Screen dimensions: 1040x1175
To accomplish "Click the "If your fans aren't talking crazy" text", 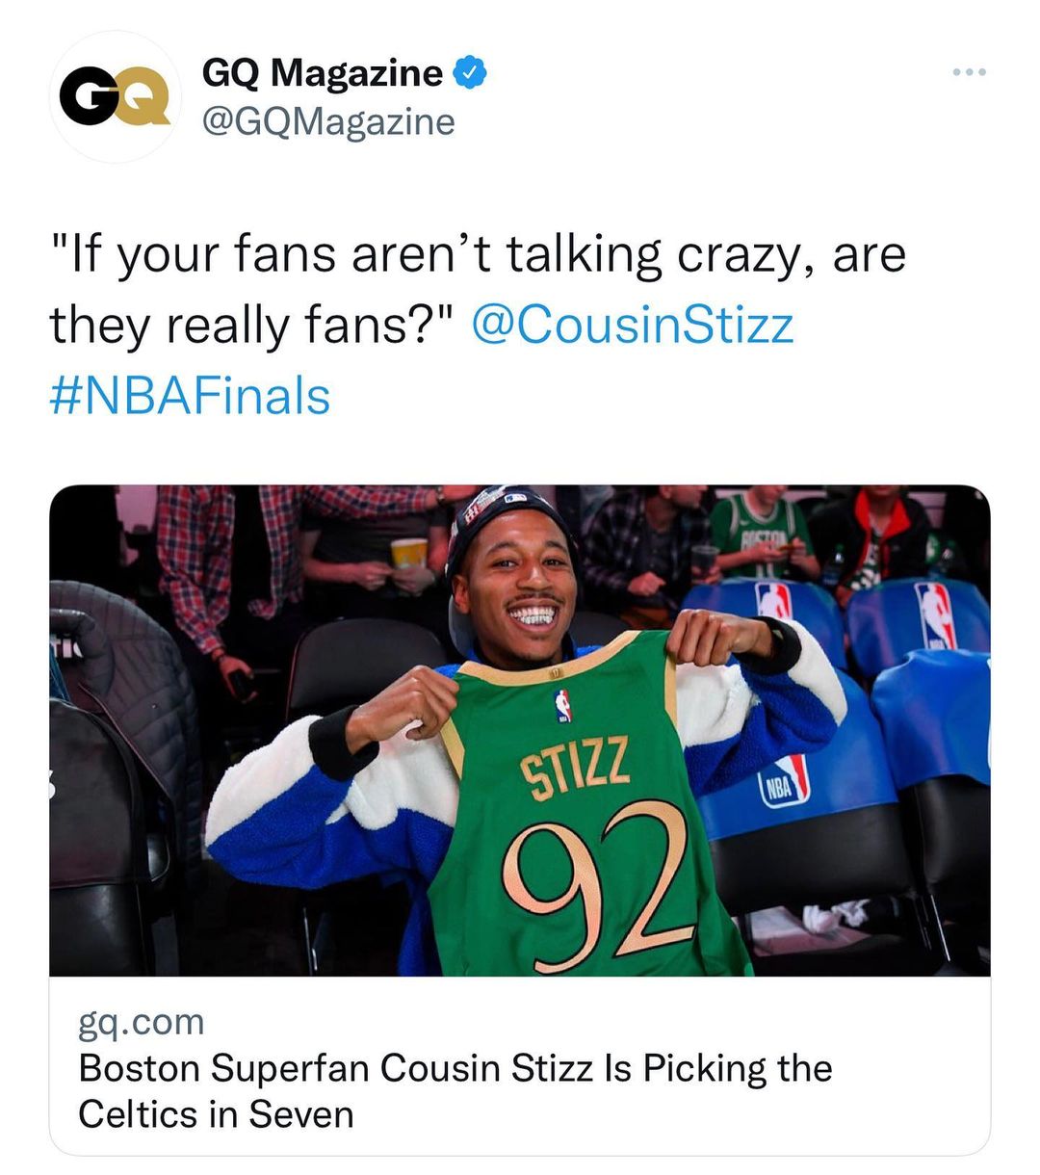I will tap(478, 254).
